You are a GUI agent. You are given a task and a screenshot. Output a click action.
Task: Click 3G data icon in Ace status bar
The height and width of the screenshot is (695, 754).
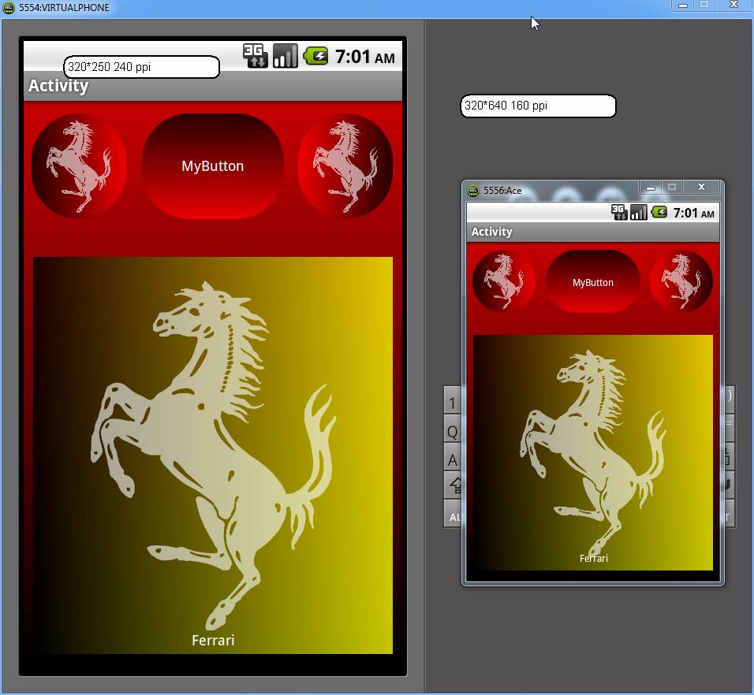[x=619, y=212]
